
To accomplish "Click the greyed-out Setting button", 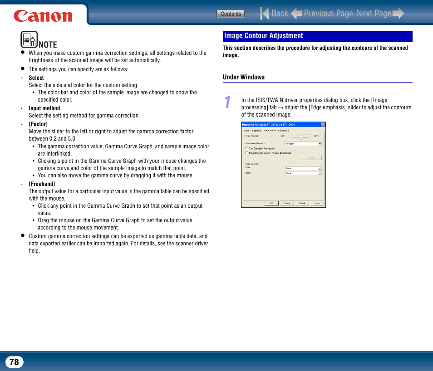I will click(x=311, y=158).
